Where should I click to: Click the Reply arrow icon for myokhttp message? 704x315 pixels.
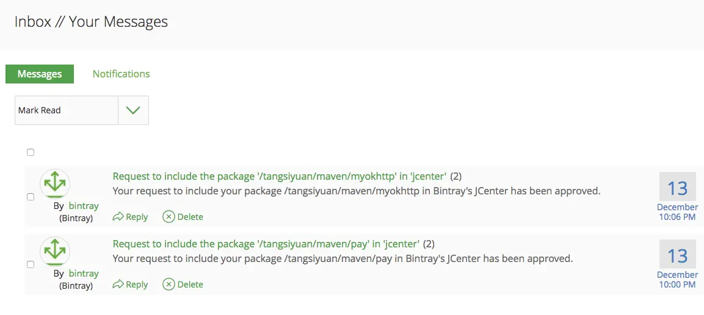point(118,217)
